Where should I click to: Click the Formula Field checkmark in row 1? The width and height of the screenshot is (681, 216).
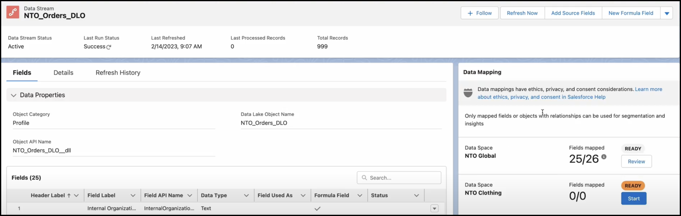pyautogui.click(x=317, y=208)
